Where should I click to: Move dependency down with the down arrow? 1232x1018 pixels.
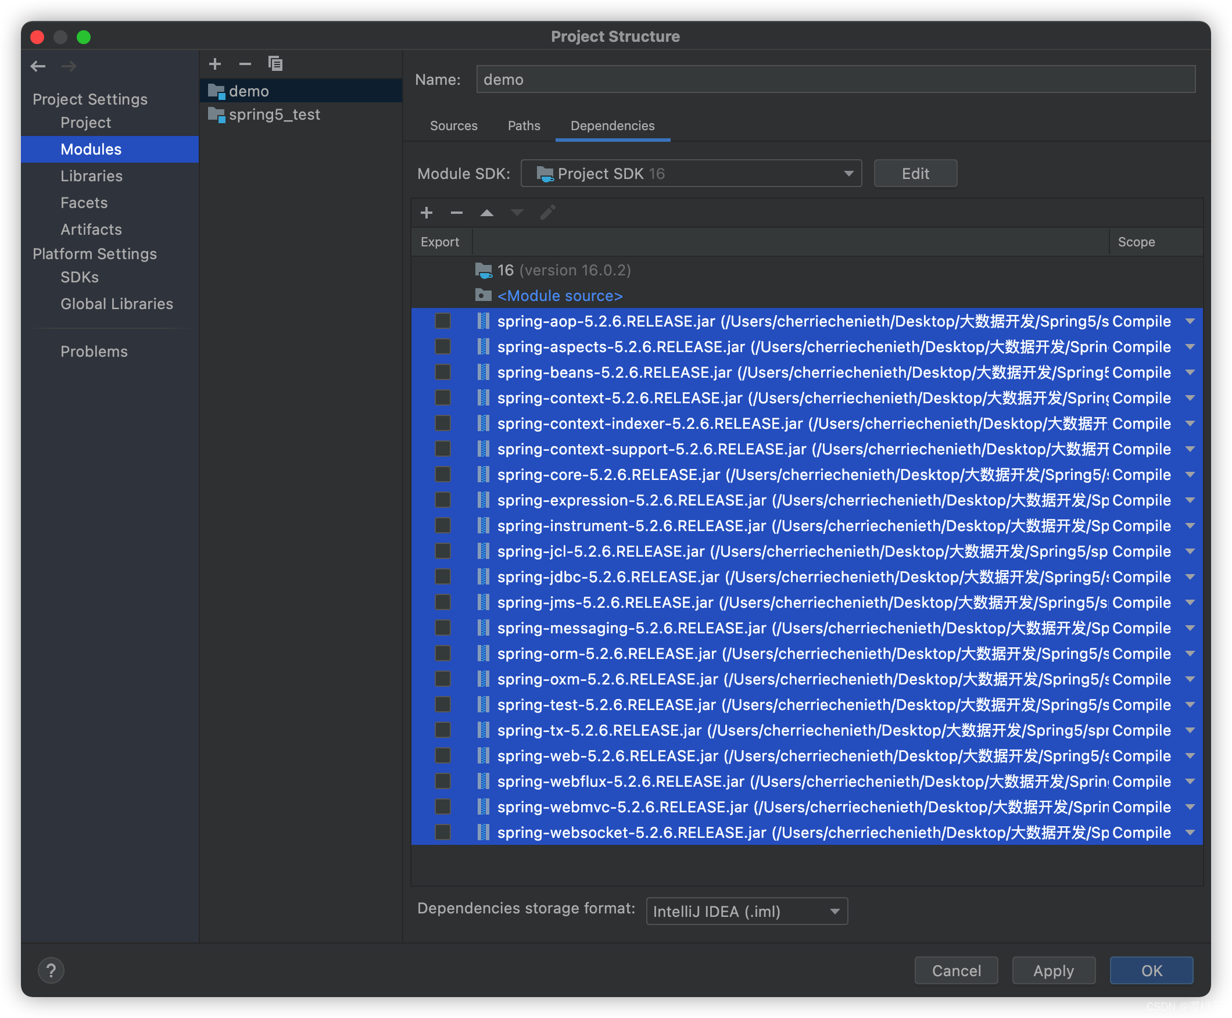pos(517,213)
